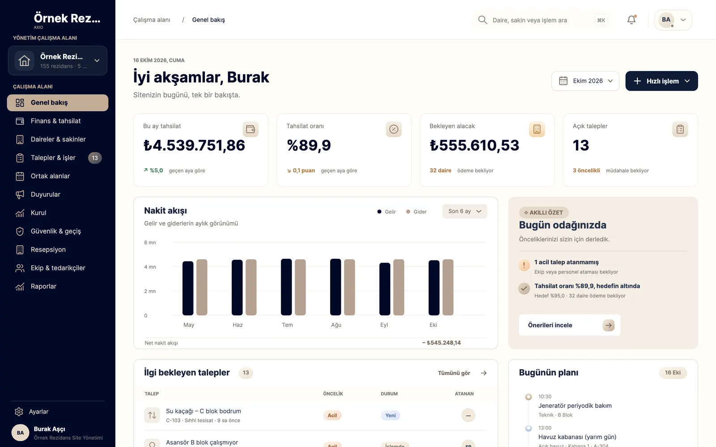
Task: Navigate to Güvenlik & geçiş
Action: [x=58, y=231]
